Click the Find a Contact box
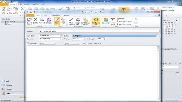182x102 pixels. [x=167, y=8]
